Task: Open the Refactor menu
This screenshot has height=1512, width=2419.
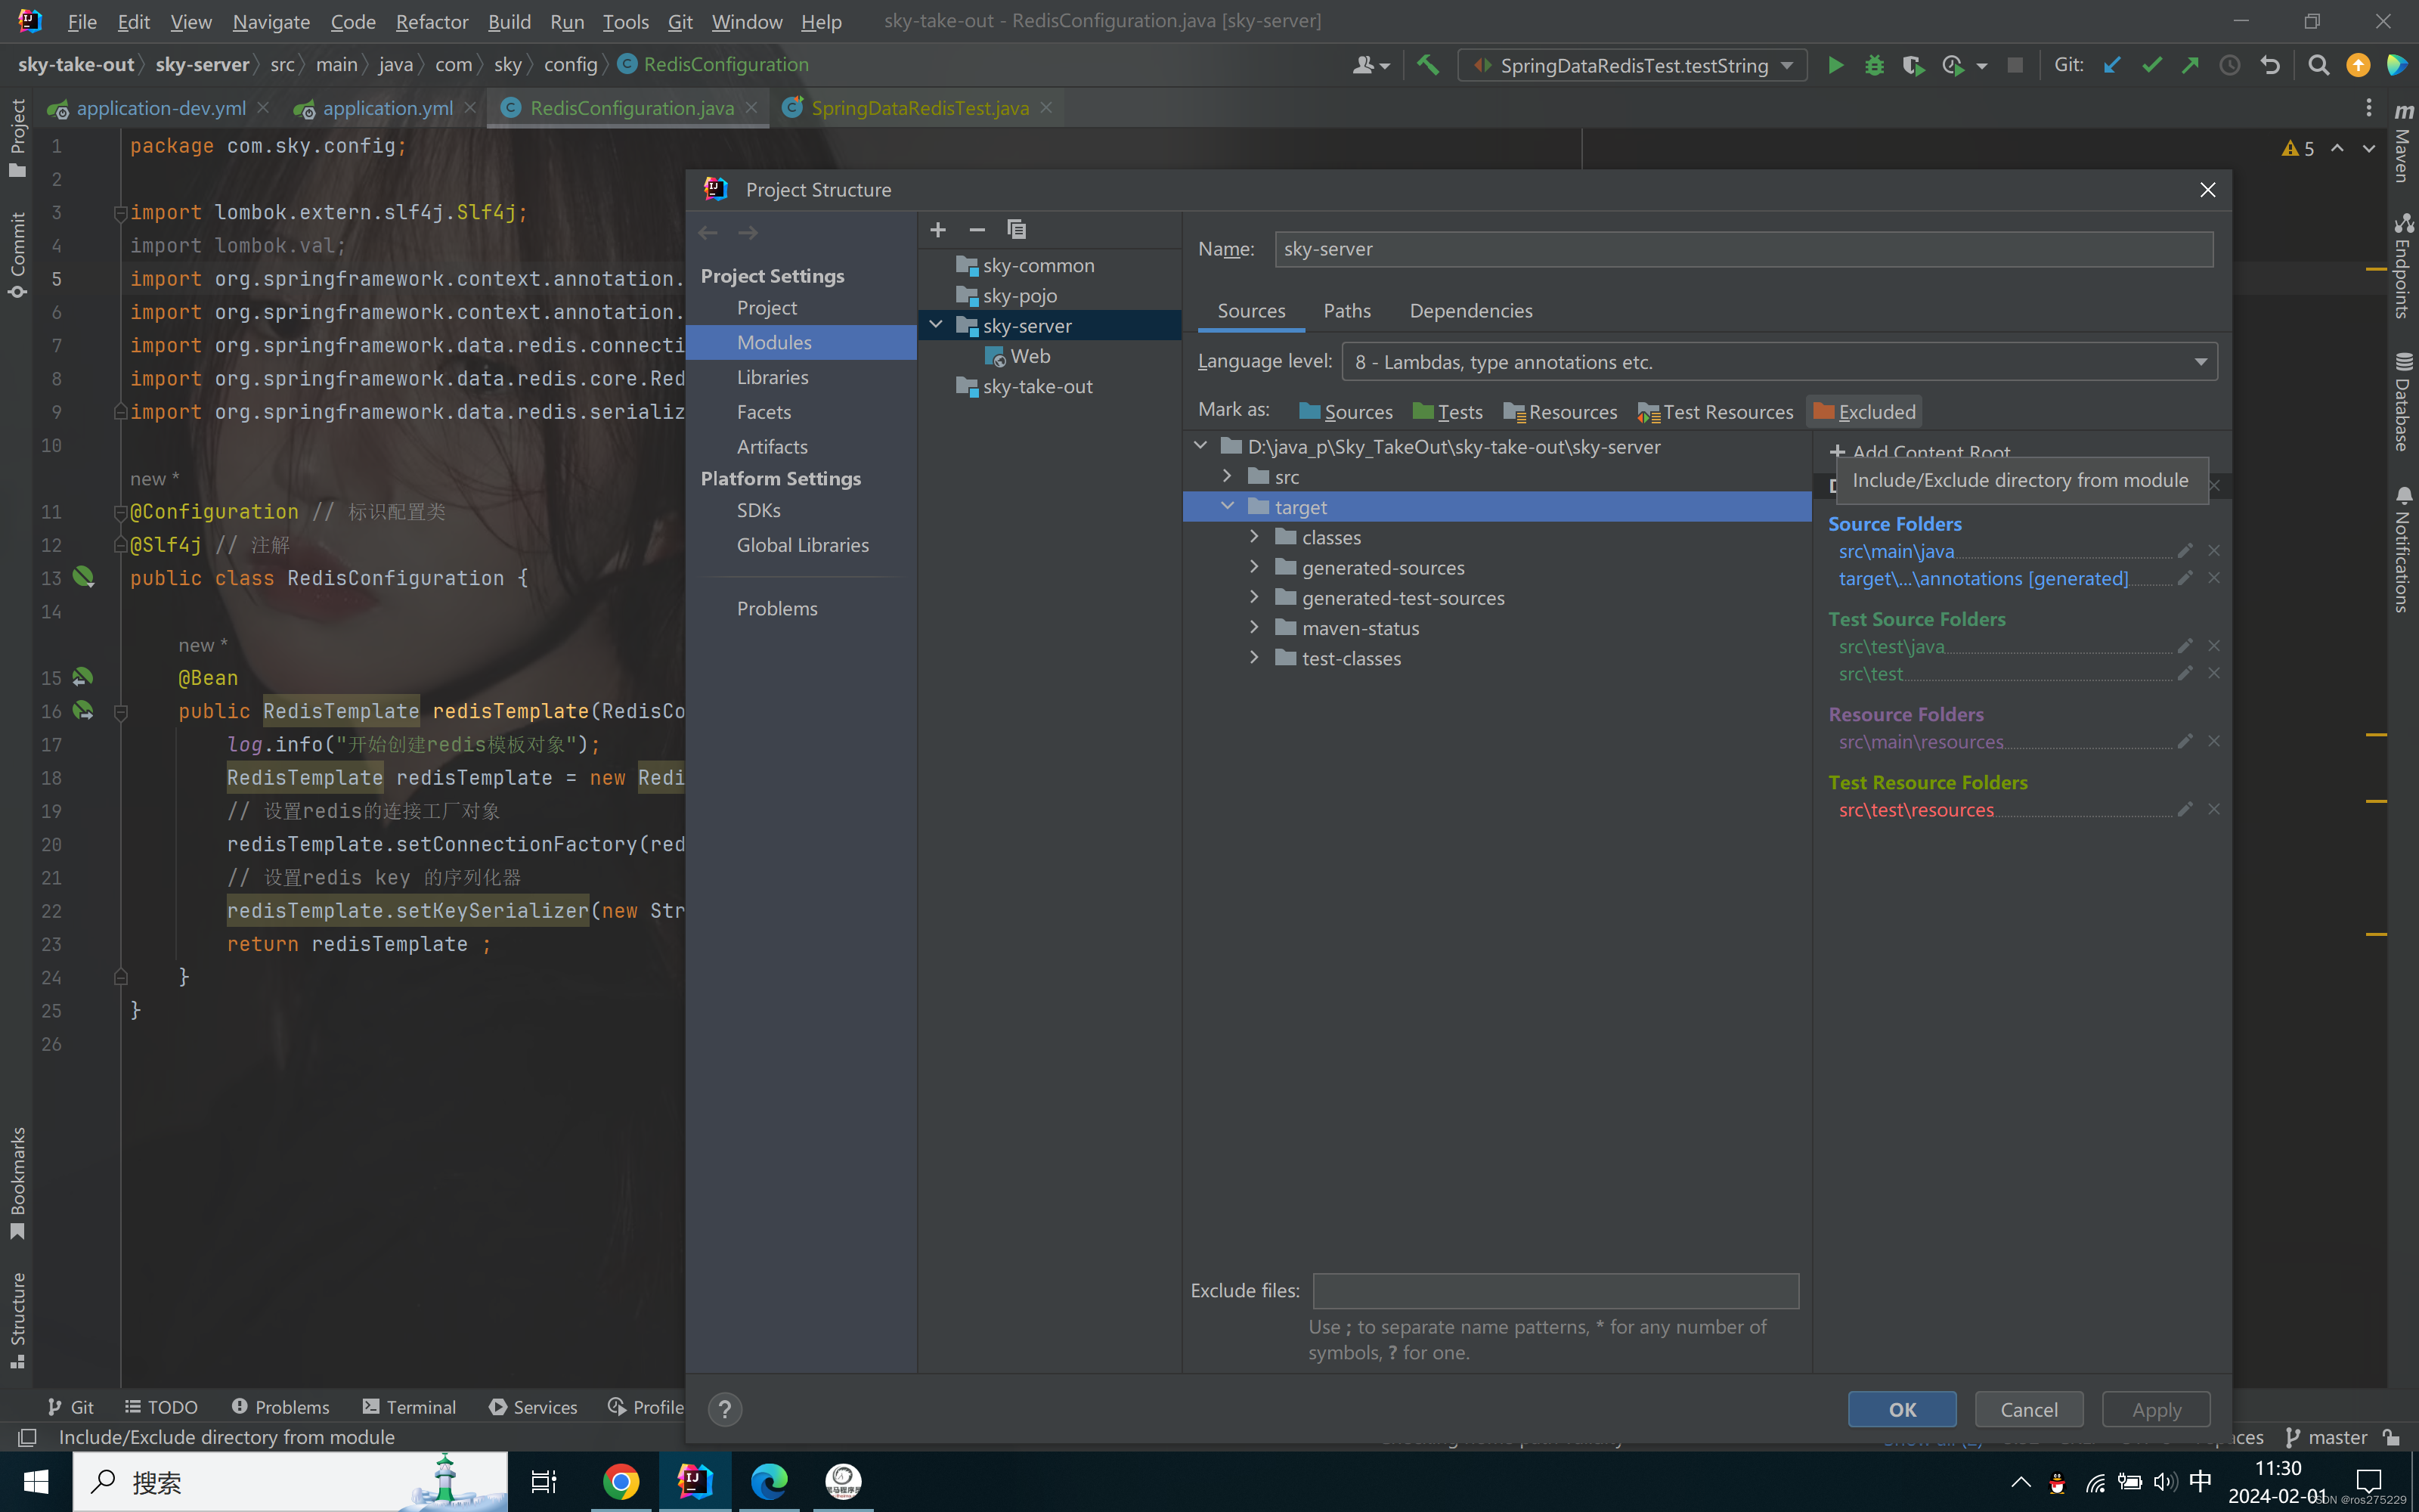Action: click(431, 21)
